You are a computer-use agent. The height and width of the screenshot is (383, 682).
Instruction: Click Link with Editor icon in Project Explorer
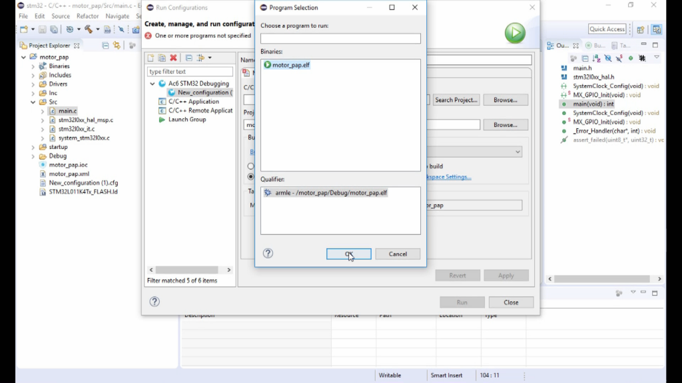pyautogui.click(x=117, y=46)
